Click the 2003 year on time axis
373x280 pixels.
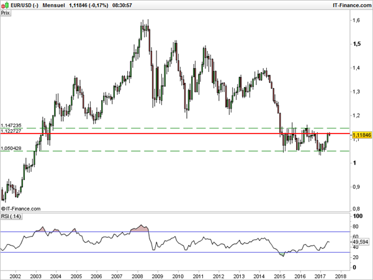point(35,276)
